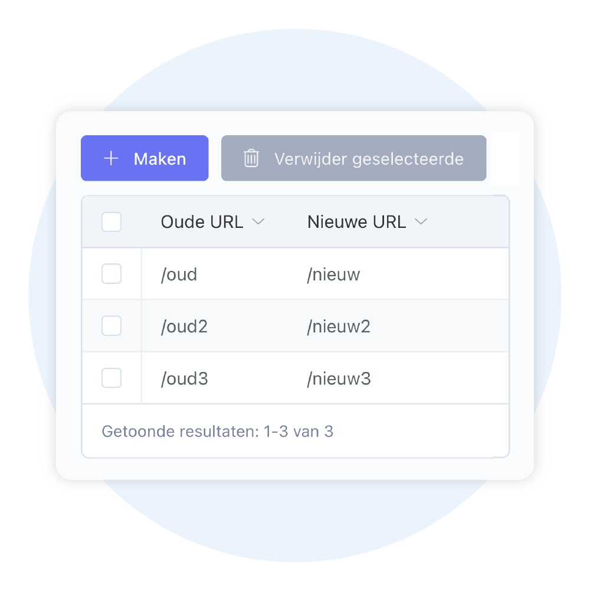This screenshot has height=591, width=590.
Task: Expand the Nieuwe URL sort chevron
Action: (x=421, y=222)
